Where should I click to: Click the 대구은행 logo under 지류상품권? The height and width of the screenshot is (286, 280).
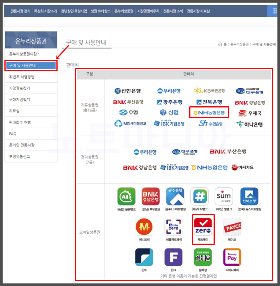pyautogui.click(x=250, y=91)
